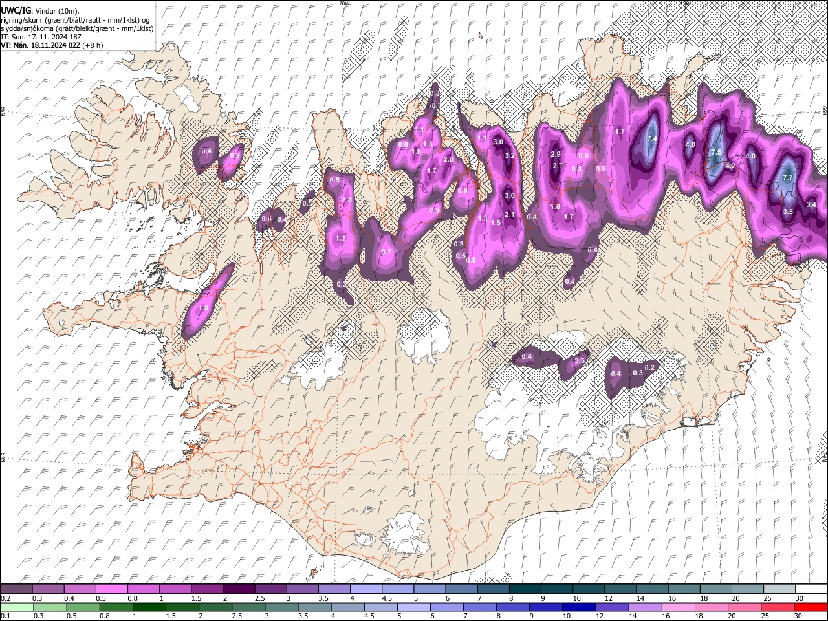
Task: Click lower legend pink swatch between 16 and 18
Action: tap(679, 607)
